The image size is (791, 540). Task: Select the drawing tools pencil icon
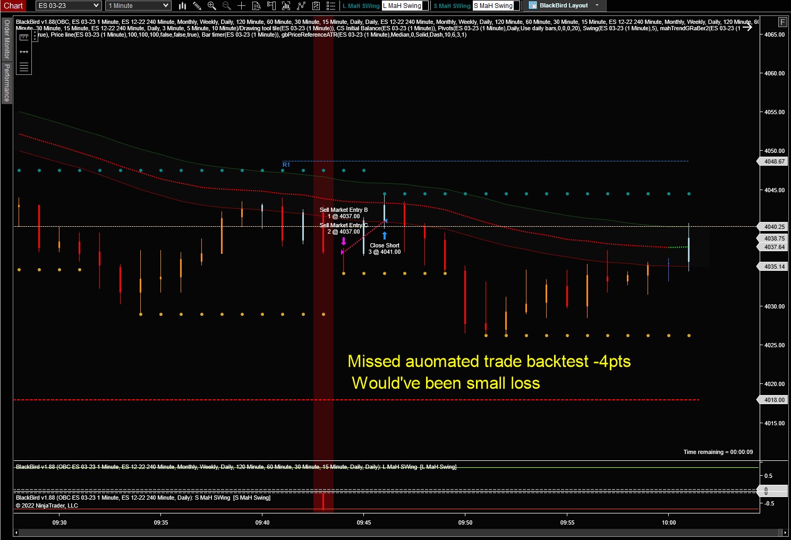197,6
